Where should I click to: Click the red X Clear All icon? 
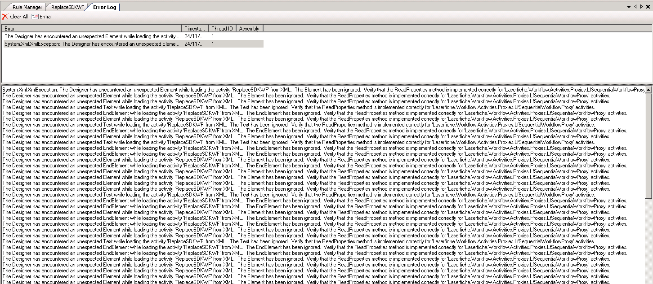[5, 17]
